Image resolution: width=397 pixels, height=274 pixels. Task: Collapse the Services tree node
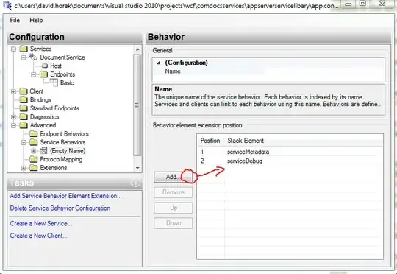pyautogui.click(x=13, y=49)
